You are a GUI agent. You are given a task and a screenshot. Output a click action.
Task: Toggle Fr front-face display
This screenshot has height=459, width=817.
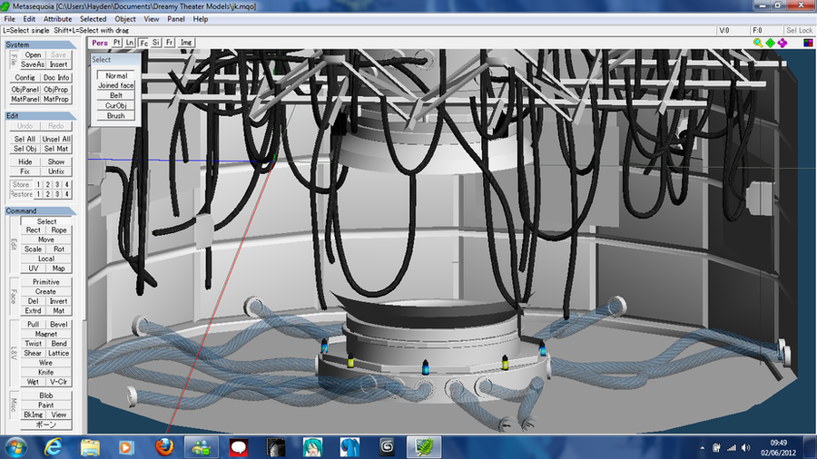tap(170, 43)
